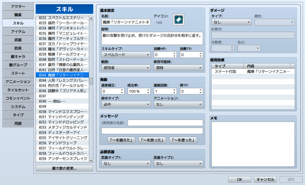Open the 防具 tab
This screenshot has width=305, height=185.
pos(18,48)
